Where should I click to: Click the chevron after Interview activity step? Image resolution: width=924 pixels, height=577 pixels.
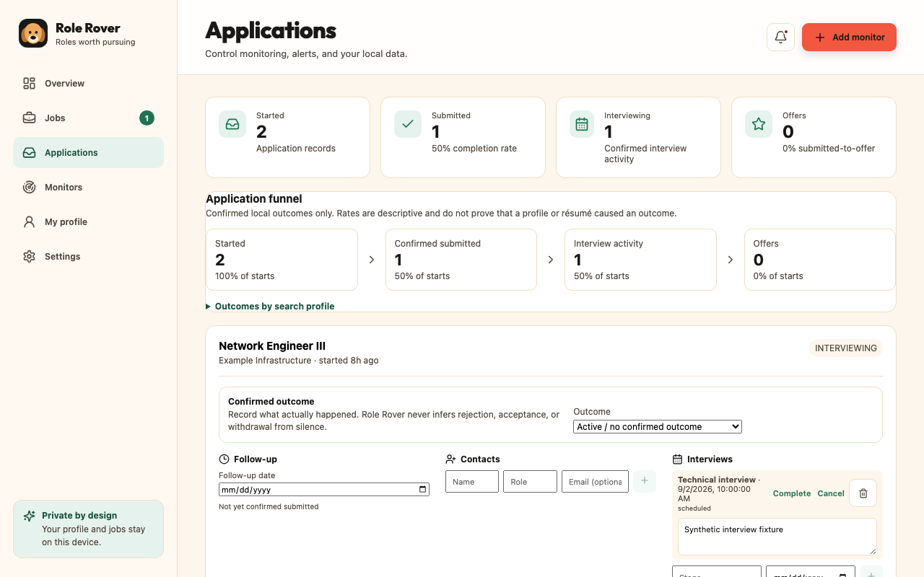[731, 260]
